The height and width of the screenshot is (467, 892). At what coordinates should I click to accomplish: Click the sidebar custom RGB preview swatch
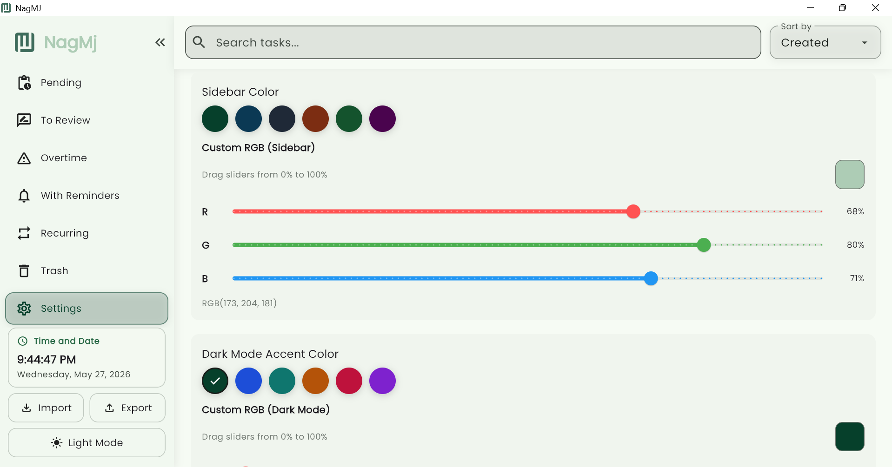click(850, 175)
